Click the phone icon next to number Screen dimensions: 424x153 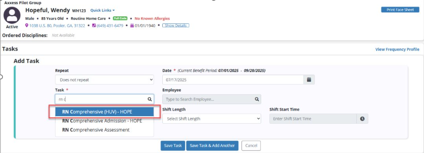[94, 26]
